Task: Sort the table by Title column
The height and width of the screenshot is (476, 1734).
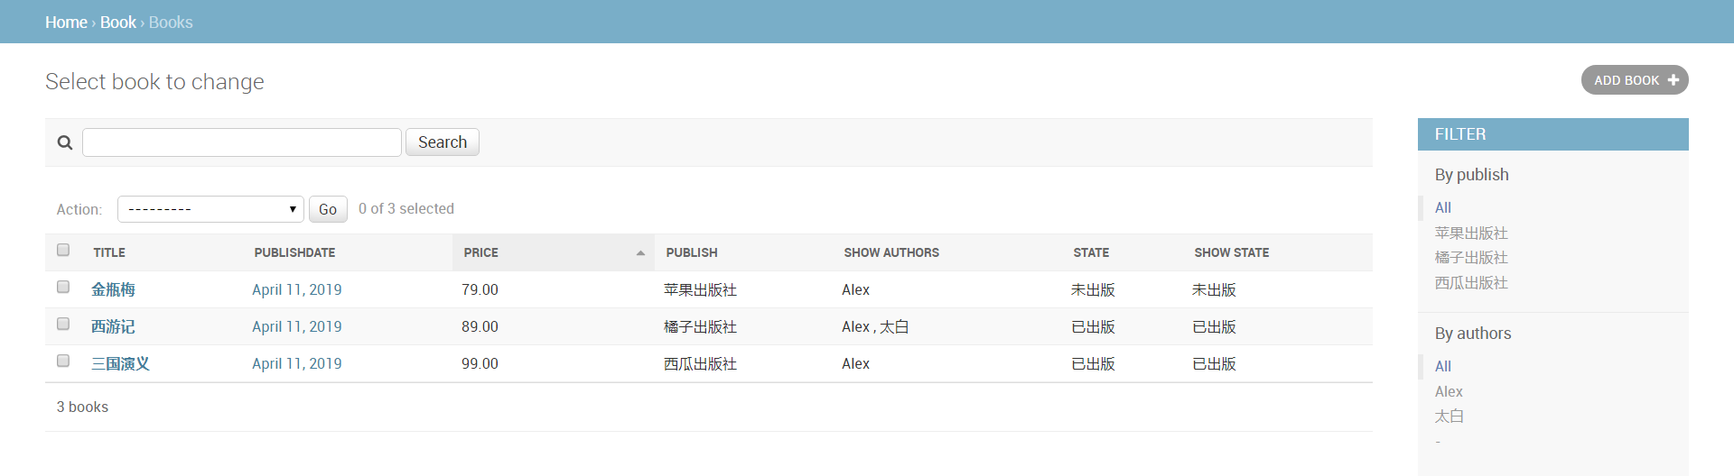Action: tap(109, 253)
